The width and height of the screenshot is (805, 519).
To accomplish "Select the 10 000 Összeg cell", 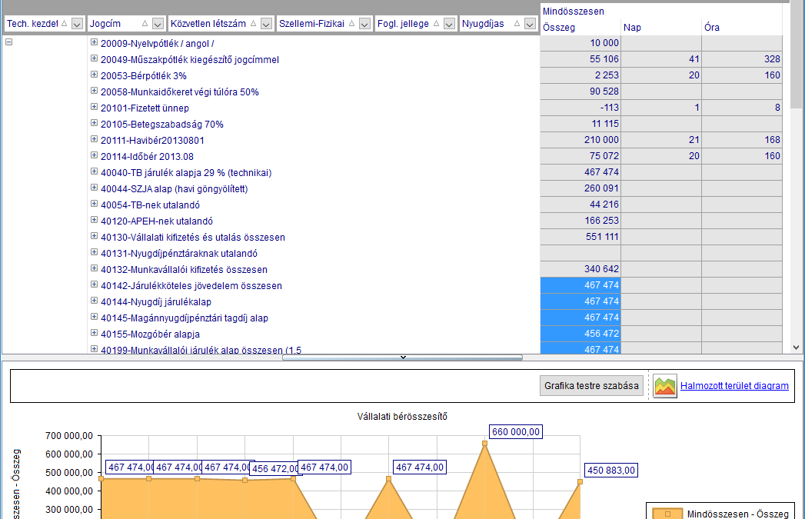I will pos(580,43).
